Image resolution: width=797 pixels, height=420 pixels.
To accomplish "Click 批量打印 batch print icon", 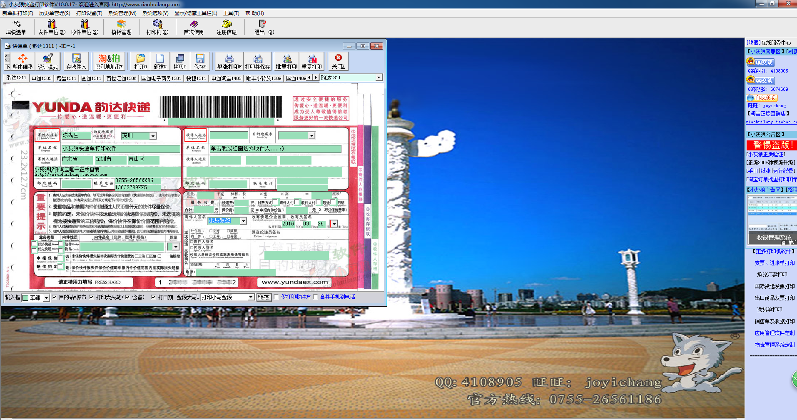I will point(286,61).
